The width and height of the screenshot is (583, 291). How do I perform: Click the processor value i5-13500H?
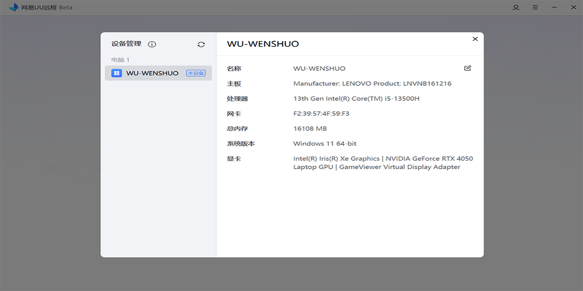click(x=356, y=98)
